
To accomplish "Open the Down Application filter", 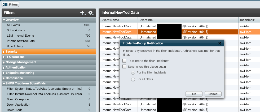I will pos(49,105).
